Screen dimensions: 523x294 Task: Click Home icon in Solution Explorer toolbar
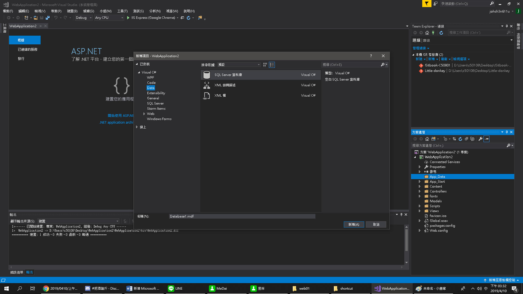[x=427, y=139]
